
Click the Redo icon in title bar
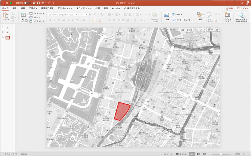click(49, 3)
